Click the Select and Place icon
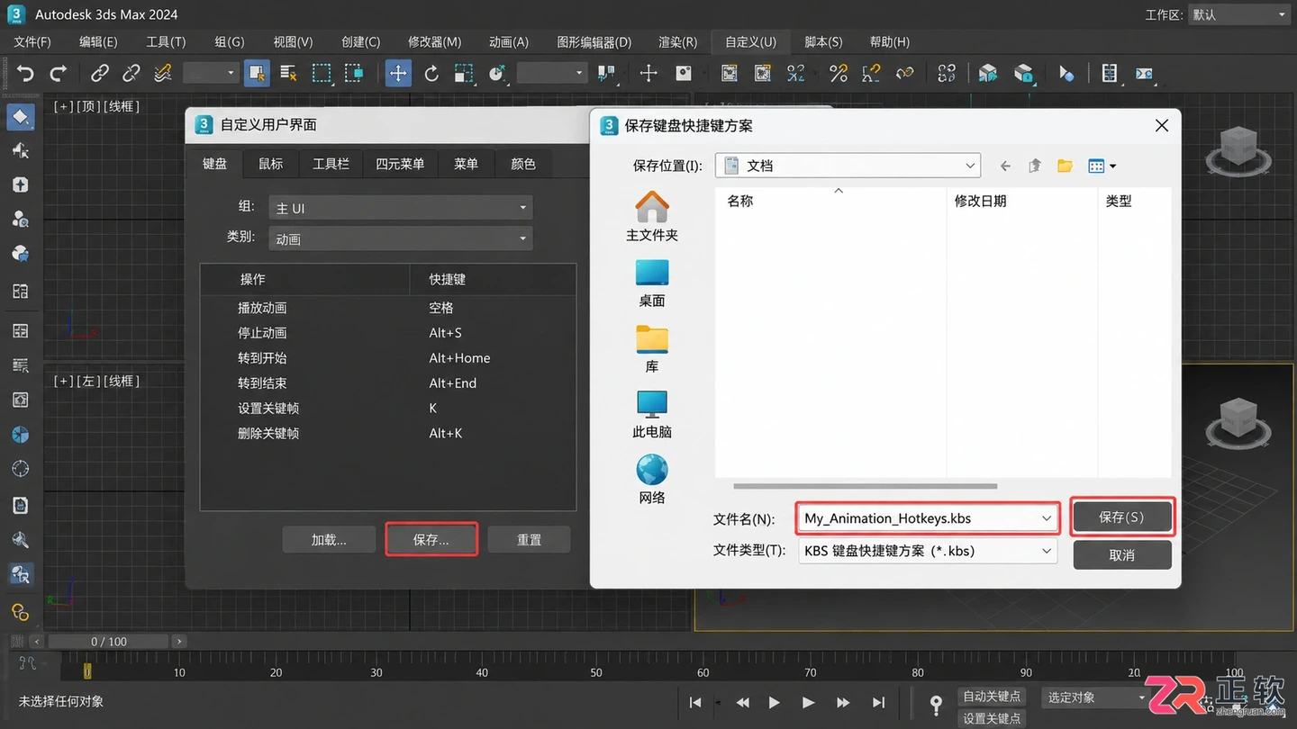Screen dimensions: 1297x729 (497, 73)
